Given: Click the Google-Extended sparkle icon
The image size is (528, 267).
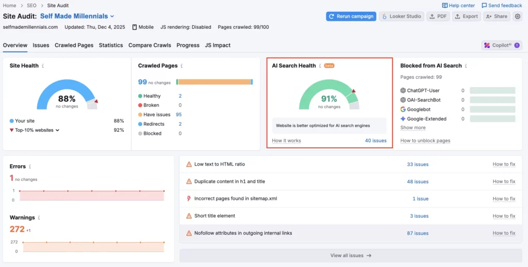Looking at the screenshot, I should pos(403,118).
